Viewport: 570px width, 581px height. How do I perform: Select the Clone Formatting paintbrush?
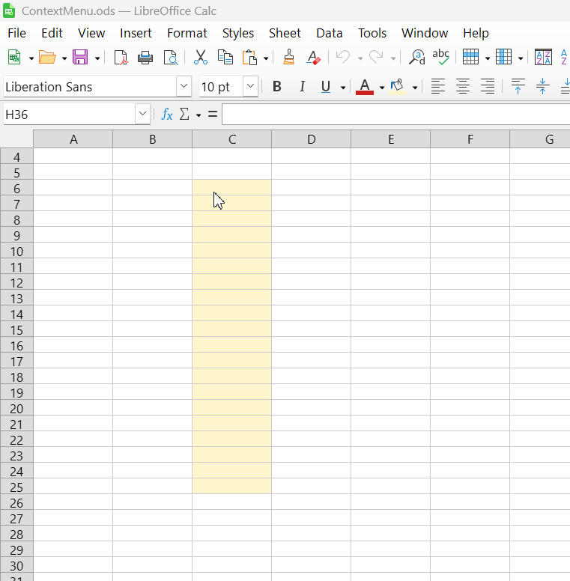(x=289, y=58)
